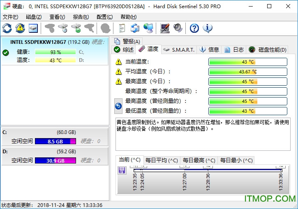
Task: Open the 磁盘 (Disk) menu
Action: [x=34, y=17]
